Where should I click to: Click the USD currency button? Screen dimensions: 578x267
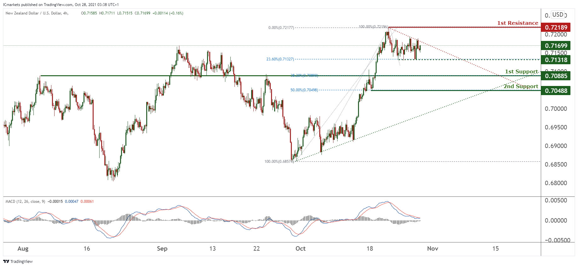(558, 15)
